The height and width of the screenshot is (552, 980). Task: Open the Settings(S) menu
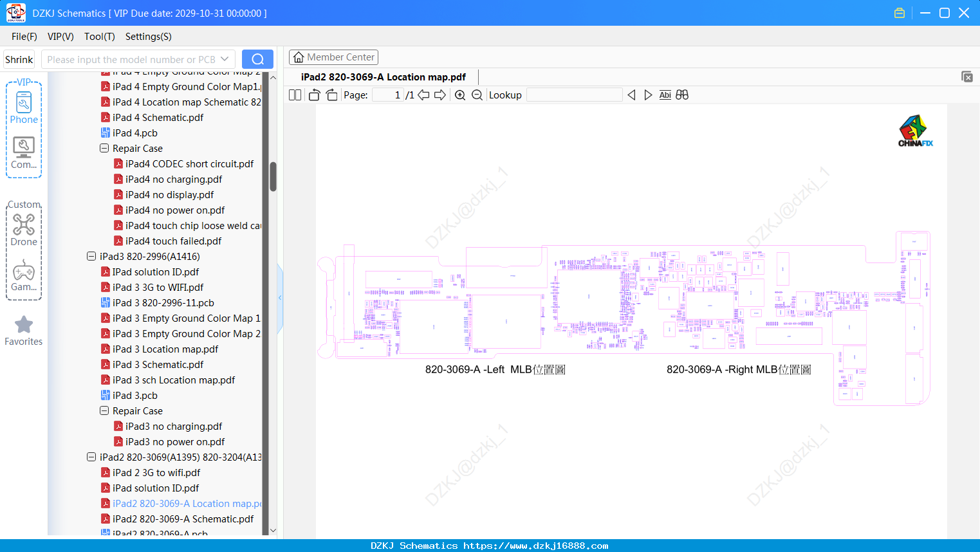(x=149, y=37)
